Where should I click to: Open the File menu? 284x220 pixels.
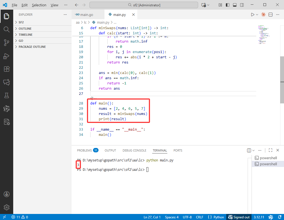[15, 5]
